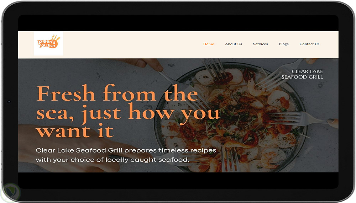Click the Mama's Kitchen logo
This screenshot has width=356, height=203.
coord(48,42)
